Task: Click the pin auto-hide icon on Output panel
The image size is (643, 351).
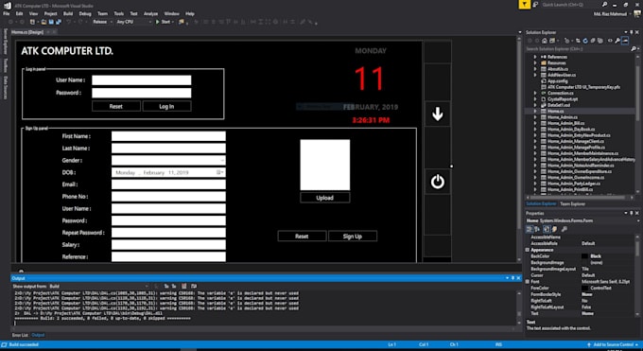Action: (513, 278)
